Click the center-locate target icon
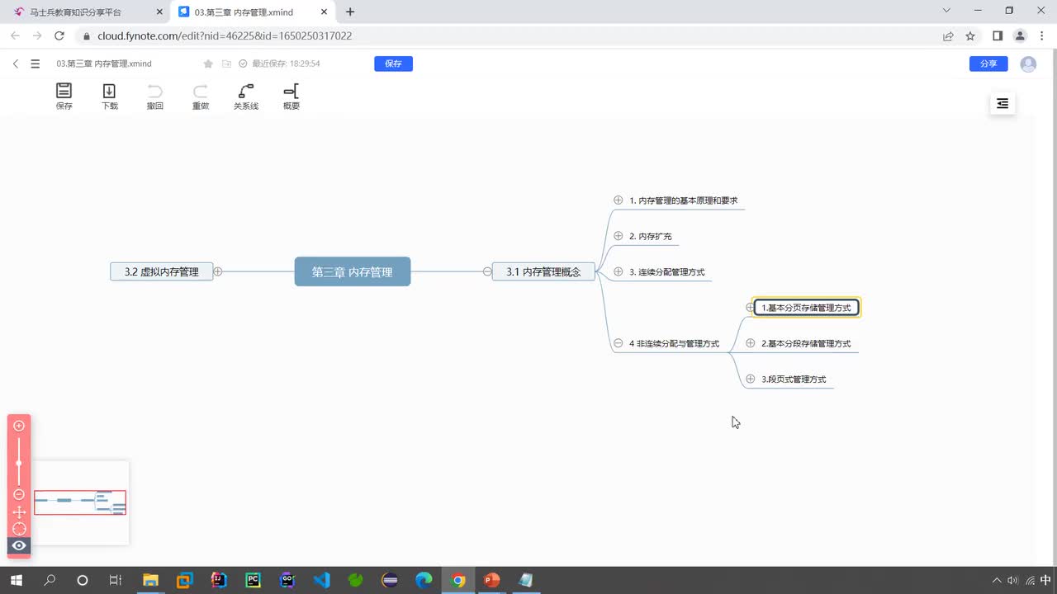This screenshot has height=594, width=1057. [x=19, y=529]
